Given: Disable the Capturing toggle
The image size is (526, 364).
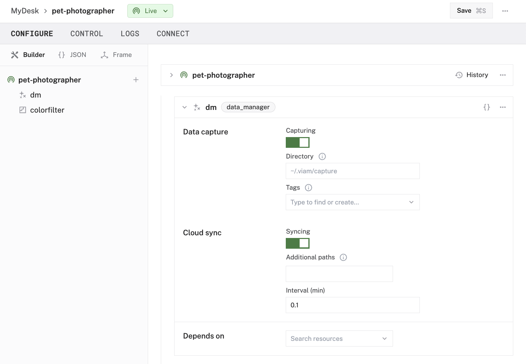Looking at the screenshot, I should 298,142.
